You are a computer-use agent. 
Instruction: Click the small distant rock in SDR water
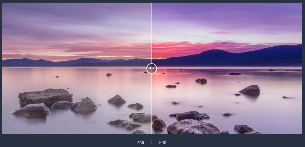coord(109,74)
